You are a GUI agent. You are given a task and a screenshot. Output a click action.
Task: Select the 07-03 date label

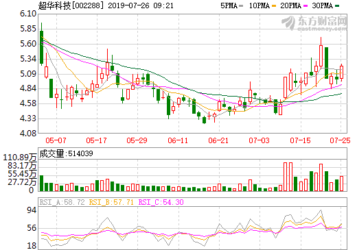coord(259,140)
